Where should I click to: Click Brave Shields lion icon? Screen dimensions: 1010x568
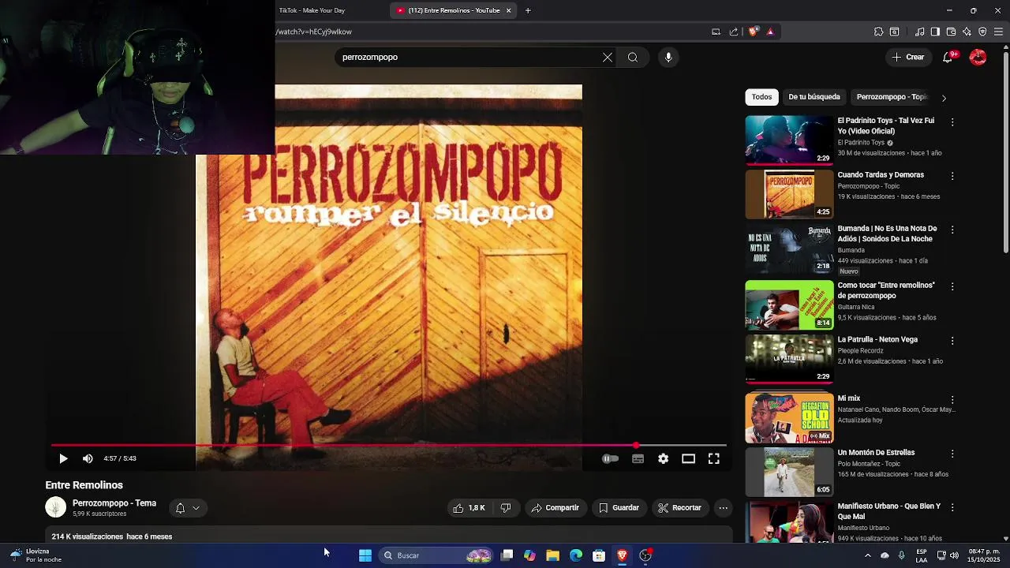pyautogui.click(x=753, y=32)
